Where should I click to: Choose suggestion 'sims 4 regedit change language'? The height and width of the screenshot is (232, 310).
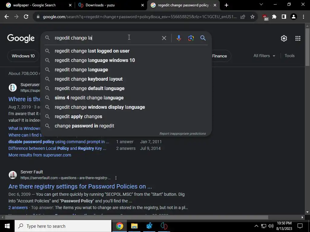(x=126, y=98)
